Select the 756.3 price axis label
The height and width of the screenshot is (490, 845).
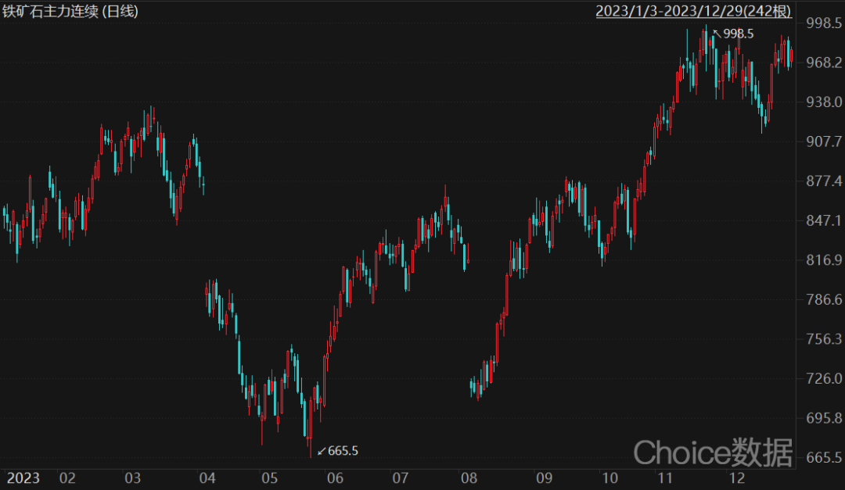[824, 338]
